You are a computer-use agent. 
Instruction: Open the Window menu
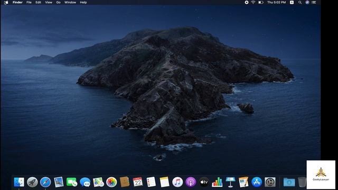click(70, 2)
